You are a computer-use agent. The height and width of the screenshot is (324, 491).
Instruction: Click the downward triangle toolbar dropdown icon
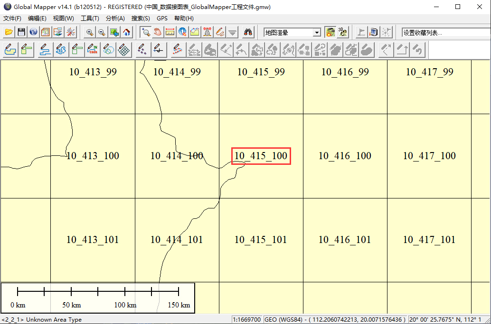click(232, 32)
